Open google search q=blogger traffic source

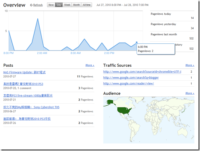(x=131, y=77)
